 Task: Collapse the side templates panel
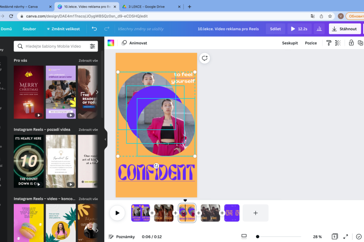(x=105, y=139)
